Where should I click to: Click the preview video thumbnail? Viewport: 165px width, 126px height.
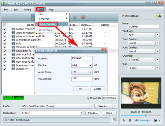tap(141, 93)
